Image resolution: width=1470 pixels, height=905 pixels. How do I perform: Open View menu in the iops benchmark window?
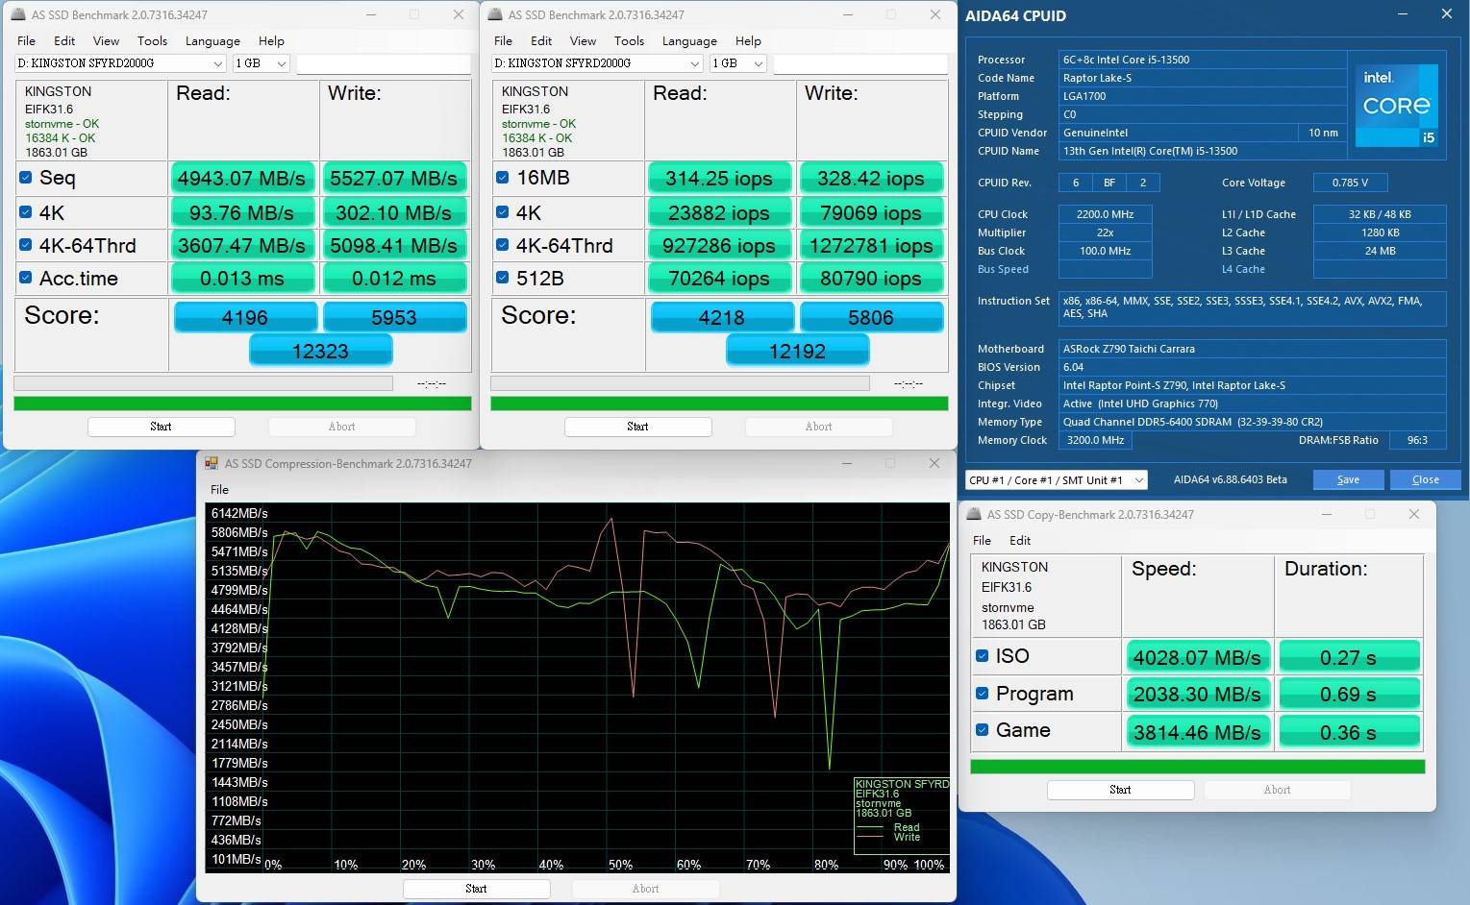coord(583,40)
